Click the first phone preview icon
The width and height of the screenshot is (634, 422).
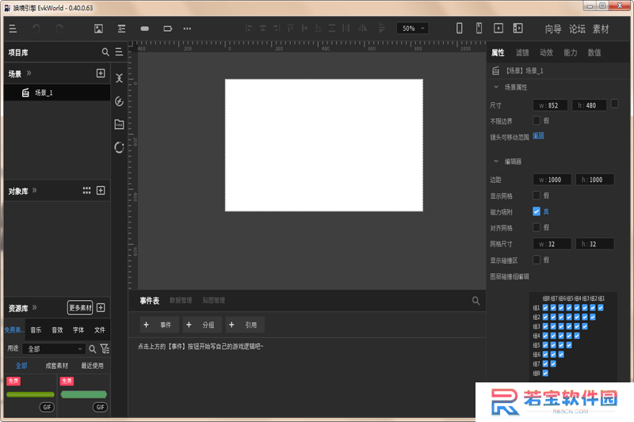click(x=460, y=29)
